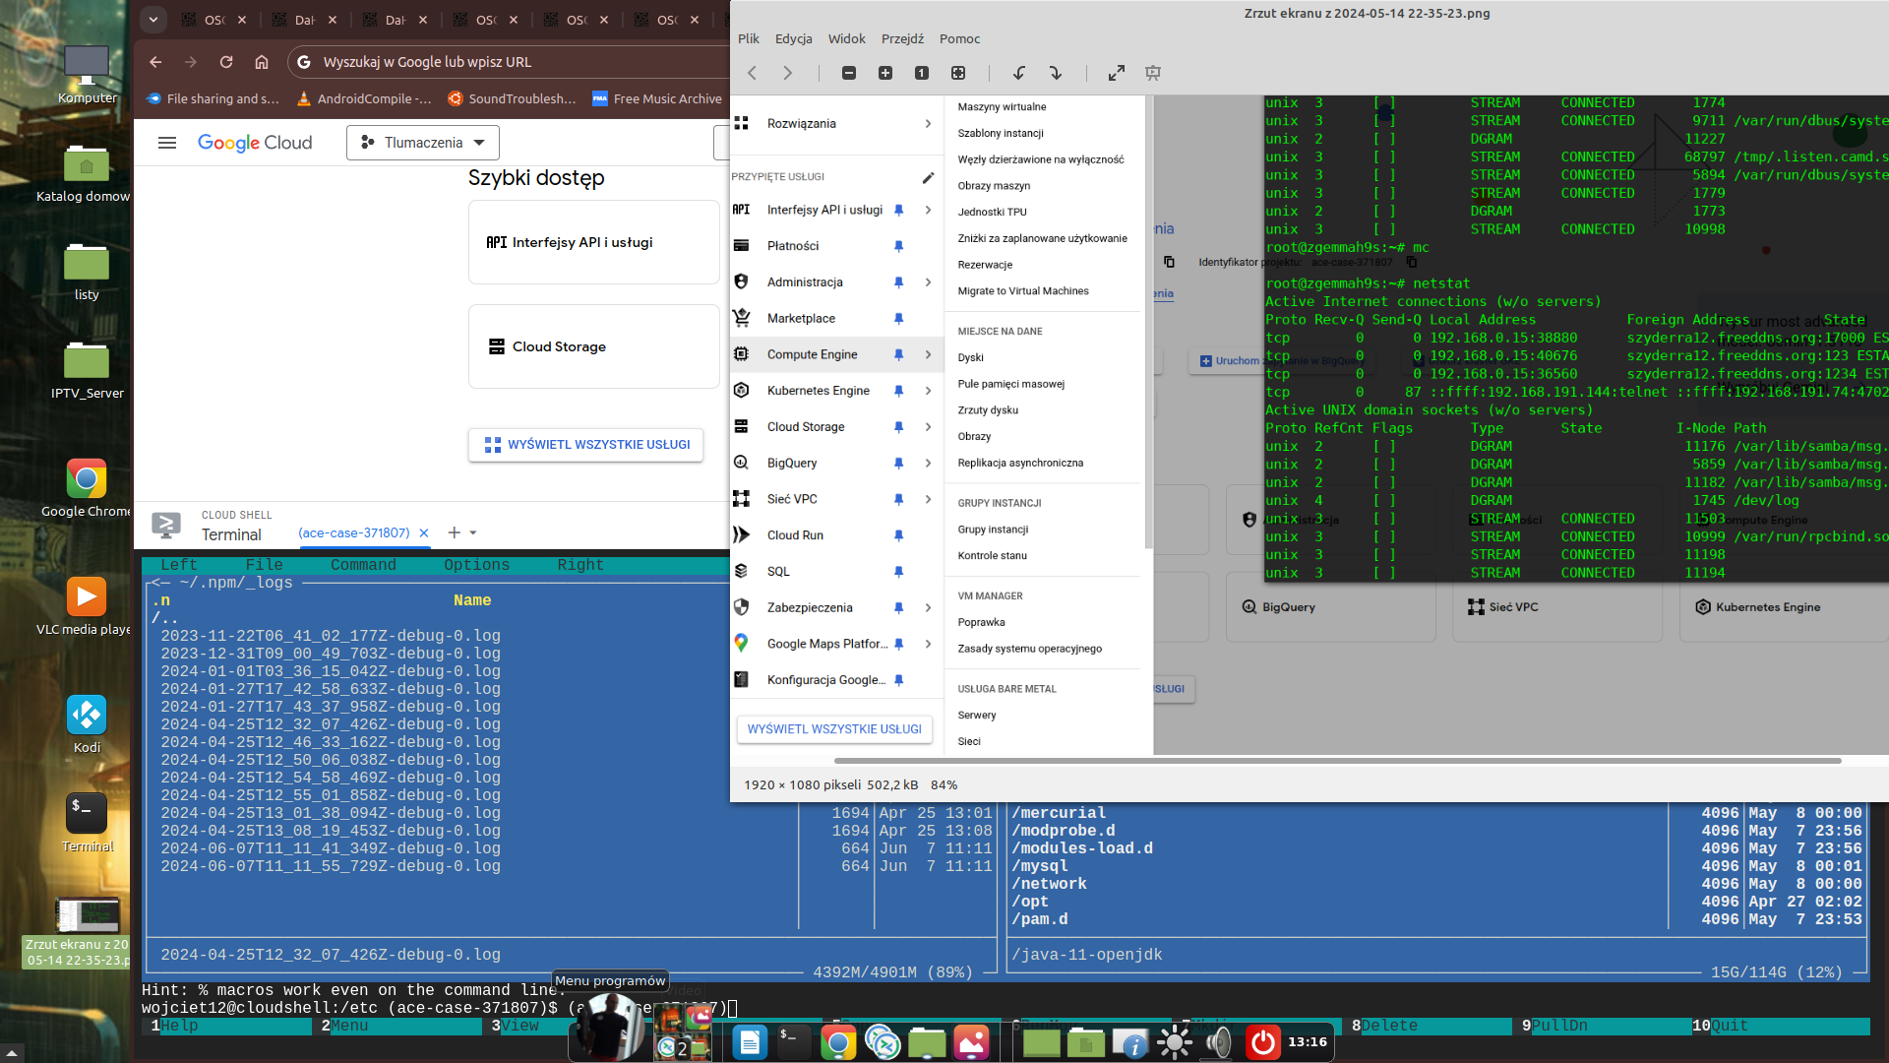Open the Tłumaczenia project selector dropdown
1889x1063 pixels.
pyautogui.click(x=423, y=143)
